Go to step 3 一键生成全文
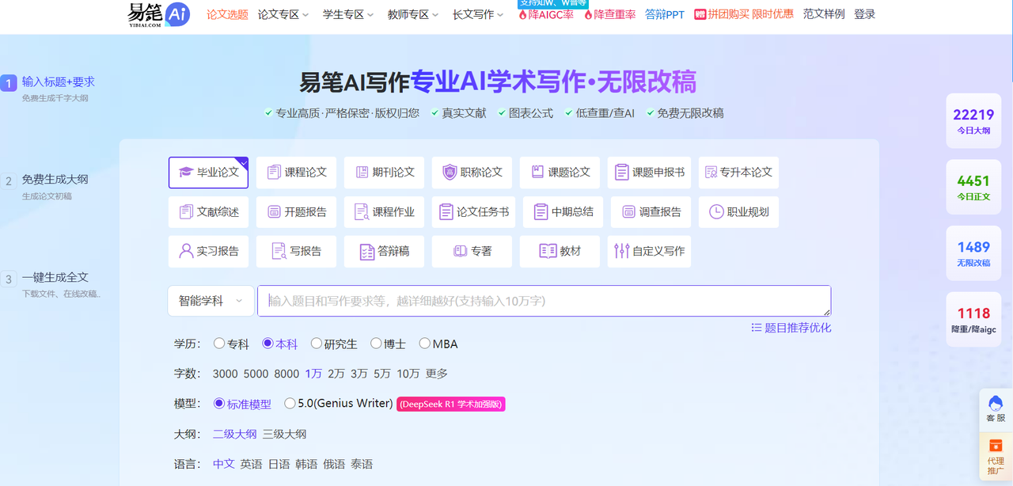Viewport: 1013px width, 486px height. tap(55, 278)
